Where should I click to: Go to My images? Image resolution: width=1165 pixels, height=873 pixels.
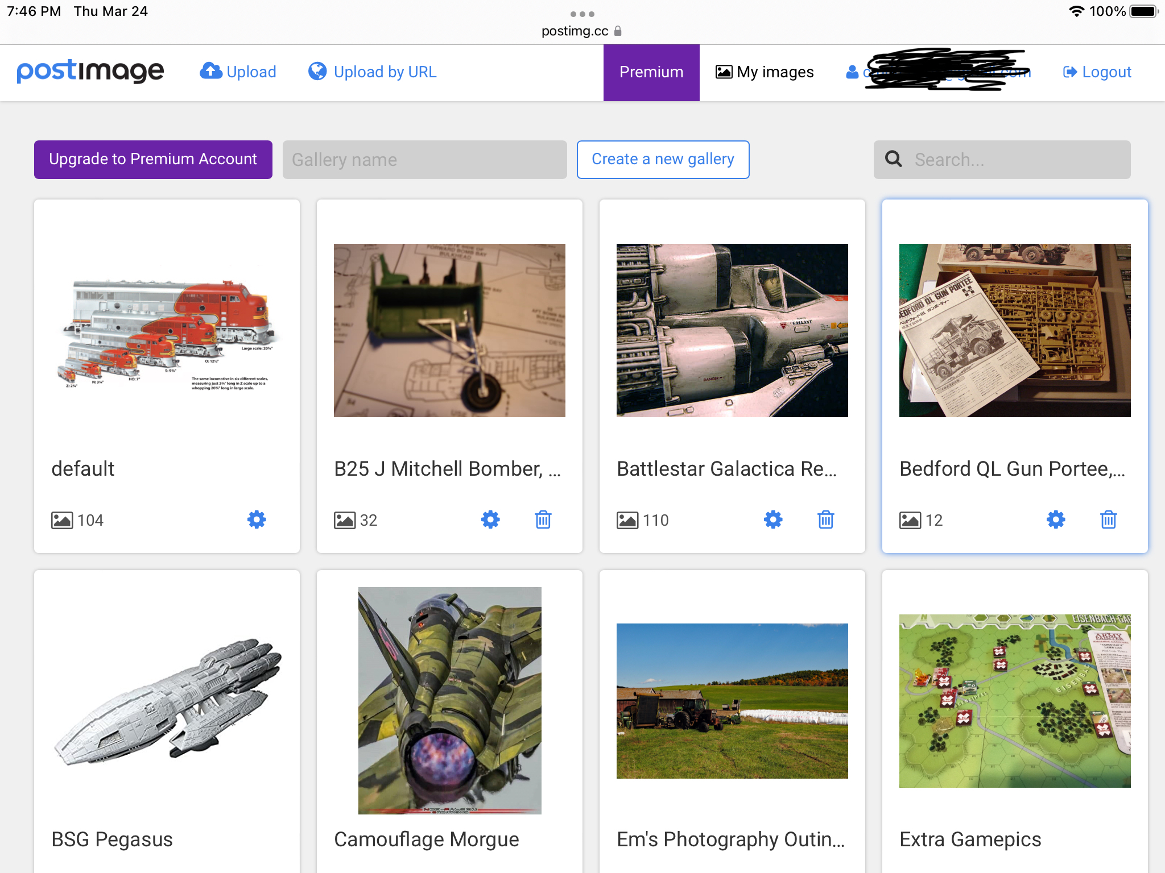(x=765, y=72)
